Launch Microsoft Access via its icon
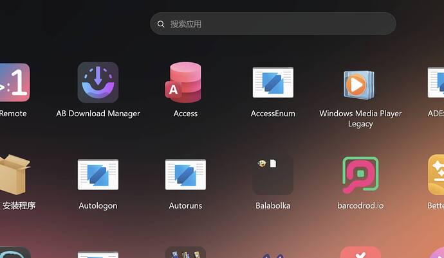 pos(183,82)
